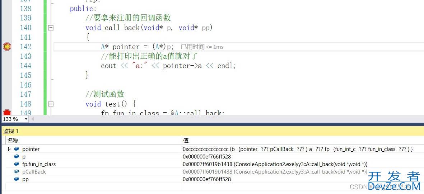Click the cout statement on line 144
Screen dimensions: 424x194
click(168, 66)
